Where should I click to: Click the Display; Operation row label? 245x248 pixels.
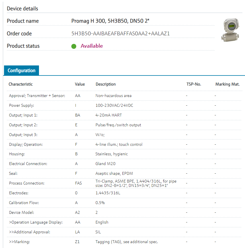(x=26, y=144)
